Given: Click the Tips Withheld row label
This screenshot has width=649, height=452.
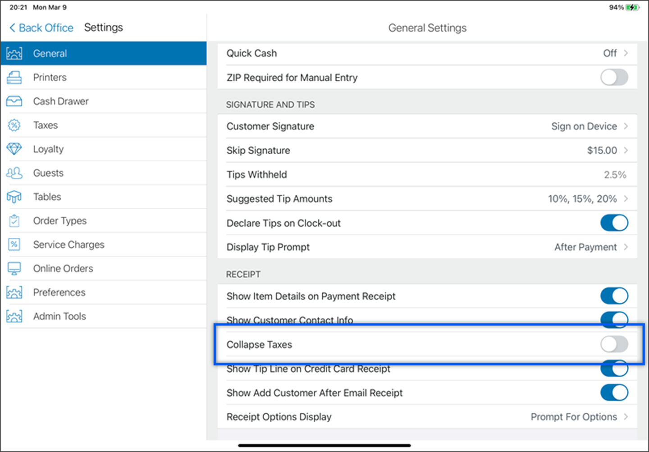Looking at the screenshot, I should tap(256, 175).
